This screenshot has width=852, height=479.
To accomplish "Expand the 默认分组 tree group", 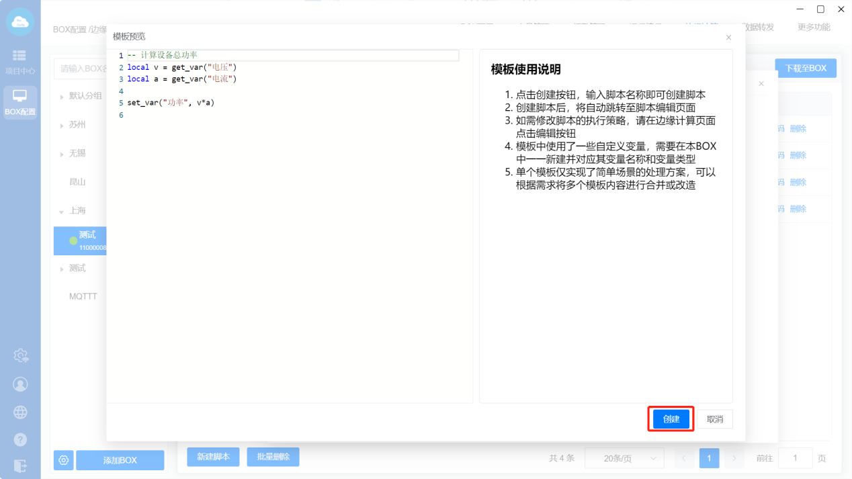I will (62, 96).
